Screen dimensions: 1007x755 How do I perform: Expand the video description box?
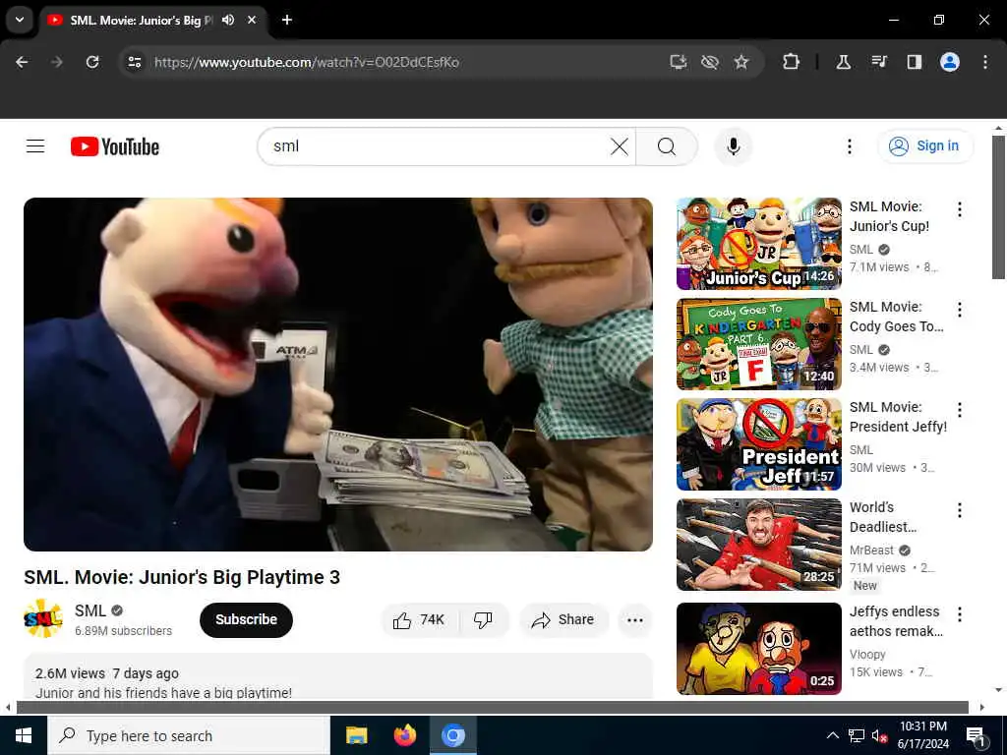coord(338,676)
